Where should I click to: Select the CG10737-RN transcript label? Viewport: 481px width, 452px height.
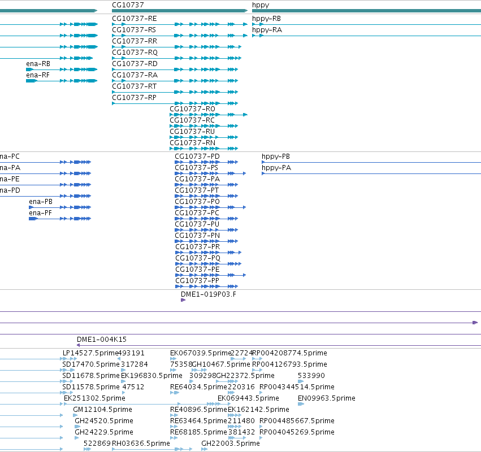[x=192, y=143]
